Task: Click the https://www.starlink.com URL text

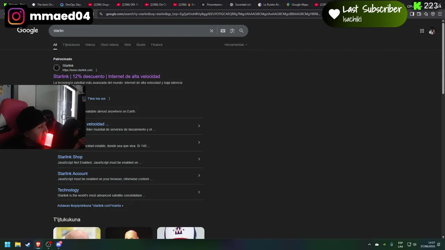Action: coord(77,70)
